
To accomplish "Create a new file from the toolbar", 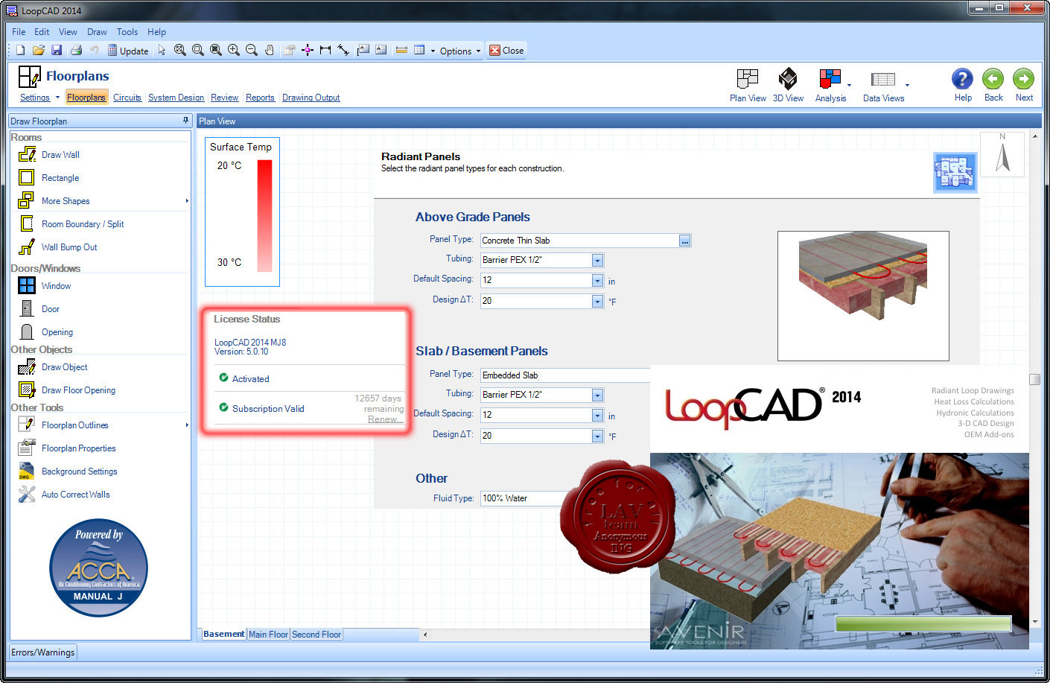I will 20,50.
